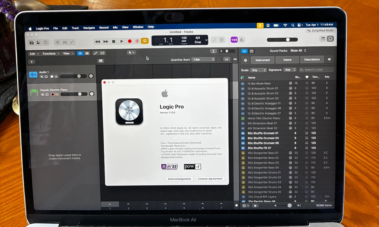This screenshot has width=379, height=227.
Task: Clear loop filters with the X button
Action: [245, 60]
